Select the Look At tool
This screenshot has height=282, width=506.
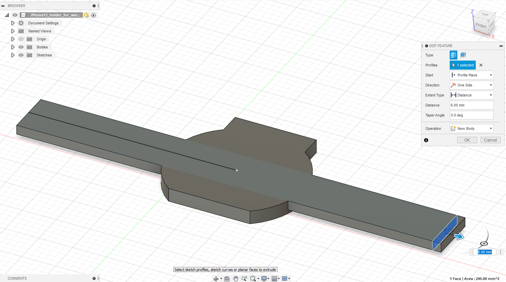tap(227, 279)
